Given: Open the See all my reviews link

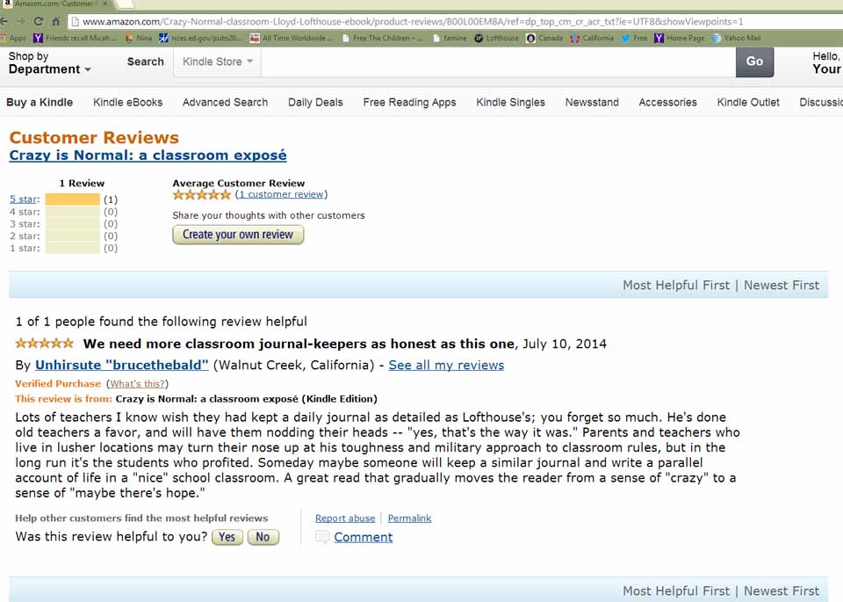Looking at the screenshot, I should tap(446, 365).
